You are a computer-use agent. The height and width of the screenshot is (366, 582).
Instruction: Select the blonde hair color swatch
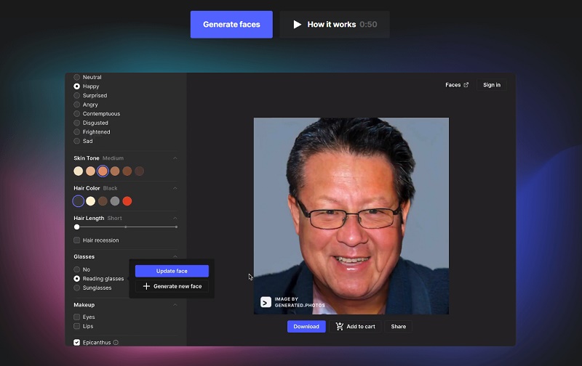coord(90,200)
